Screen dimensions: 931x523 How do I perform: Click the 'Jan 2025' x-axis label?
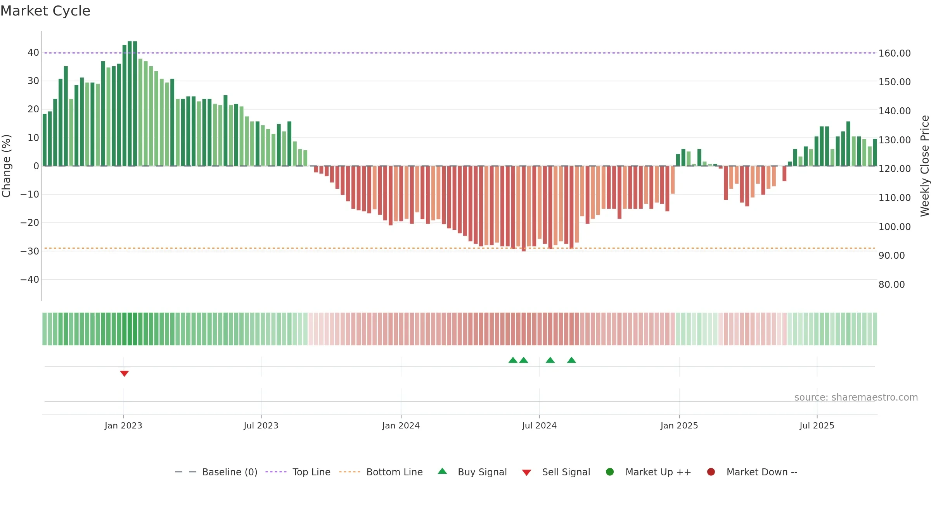[679, 425]
